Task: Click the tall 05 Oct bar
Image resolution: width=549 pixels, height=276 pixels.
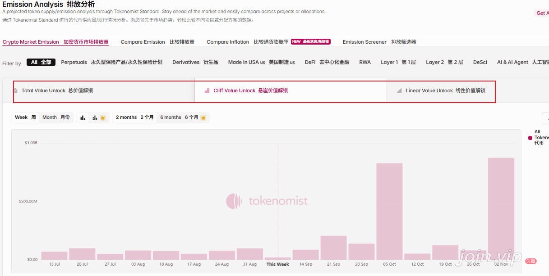Action: tap(390, 212)
